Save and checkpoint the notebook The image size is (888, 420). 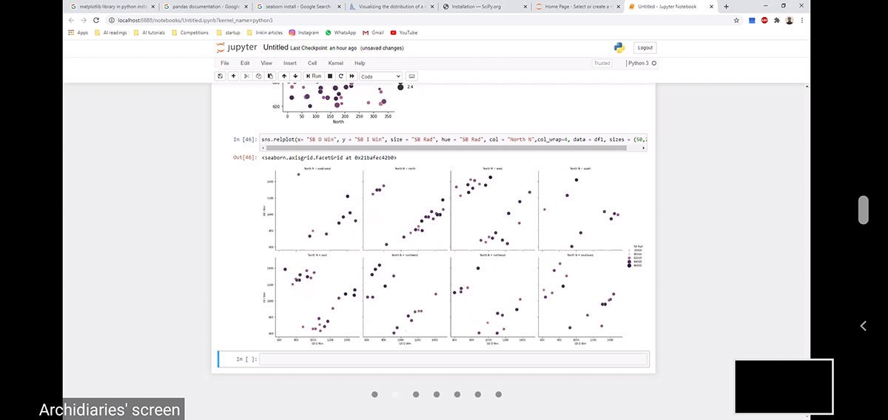click(x=221, y=76)
